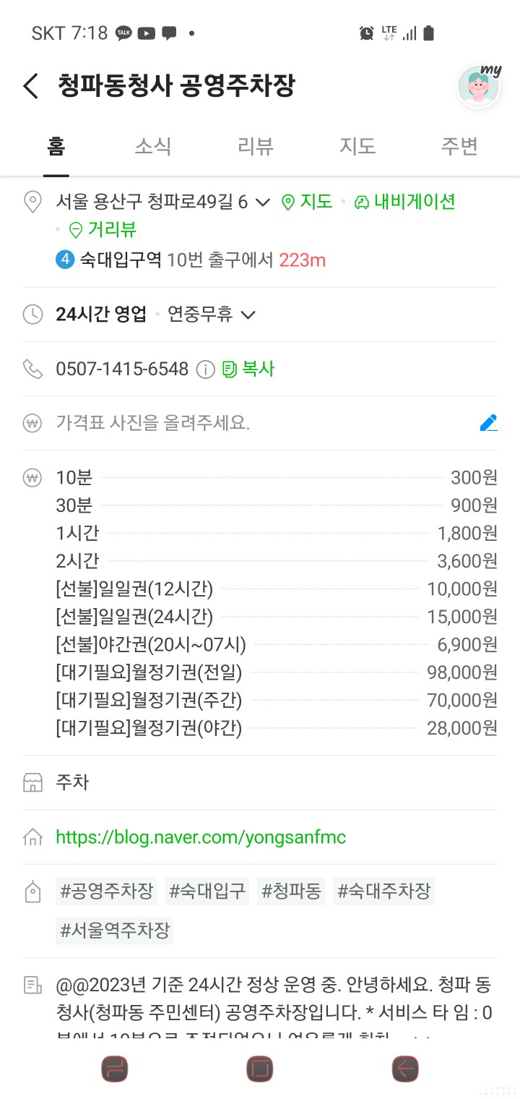Tap the 지도 pin link by the address
This screenshot has height=1099, width=520.
coord(307,202)
